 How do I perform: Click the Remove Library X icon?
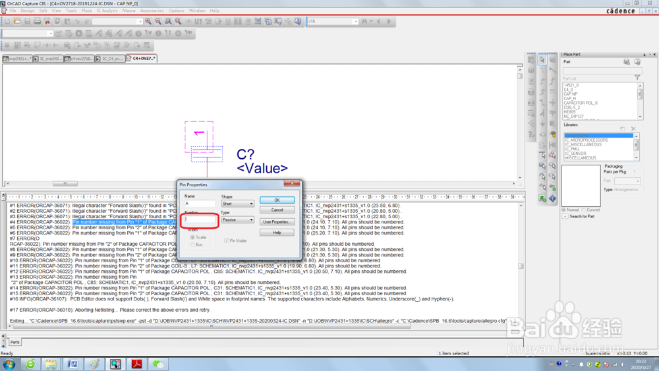(x=633, y=128)
